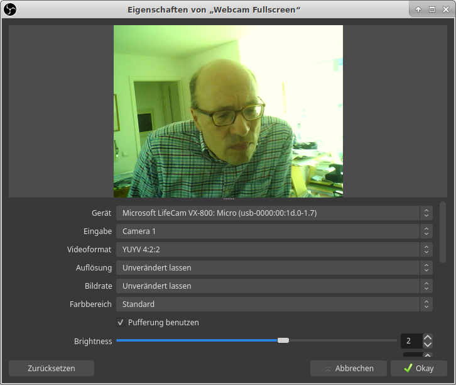
Task: Click the Brightness value input field
Action: (x=411, y=341)
